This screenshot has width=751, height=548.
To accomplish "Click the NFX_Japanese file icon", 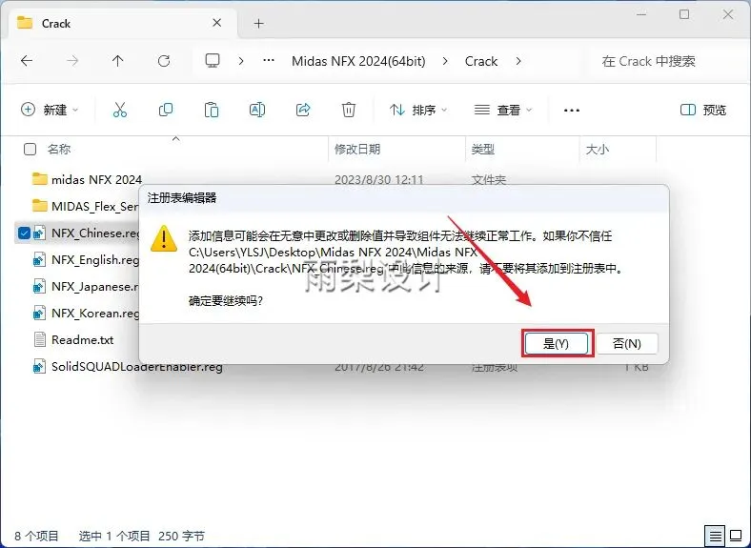I will pyautogui.click(x=39, y=287).
